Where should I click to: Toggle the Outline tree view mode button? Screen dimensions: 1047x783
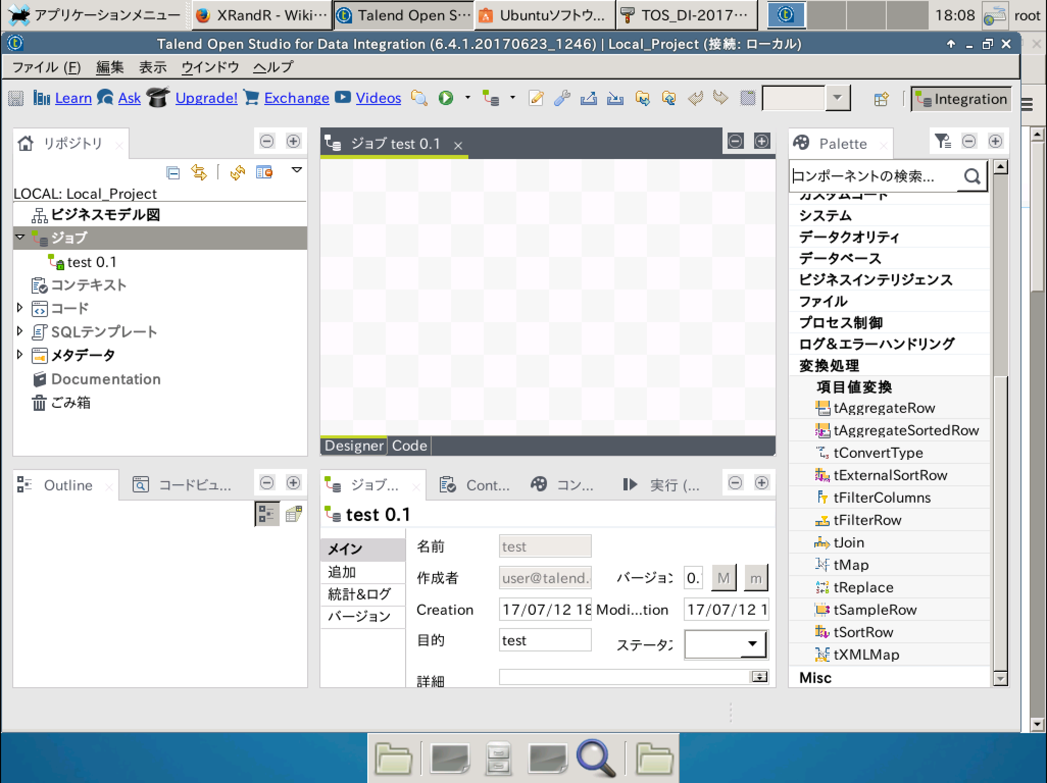266,514
